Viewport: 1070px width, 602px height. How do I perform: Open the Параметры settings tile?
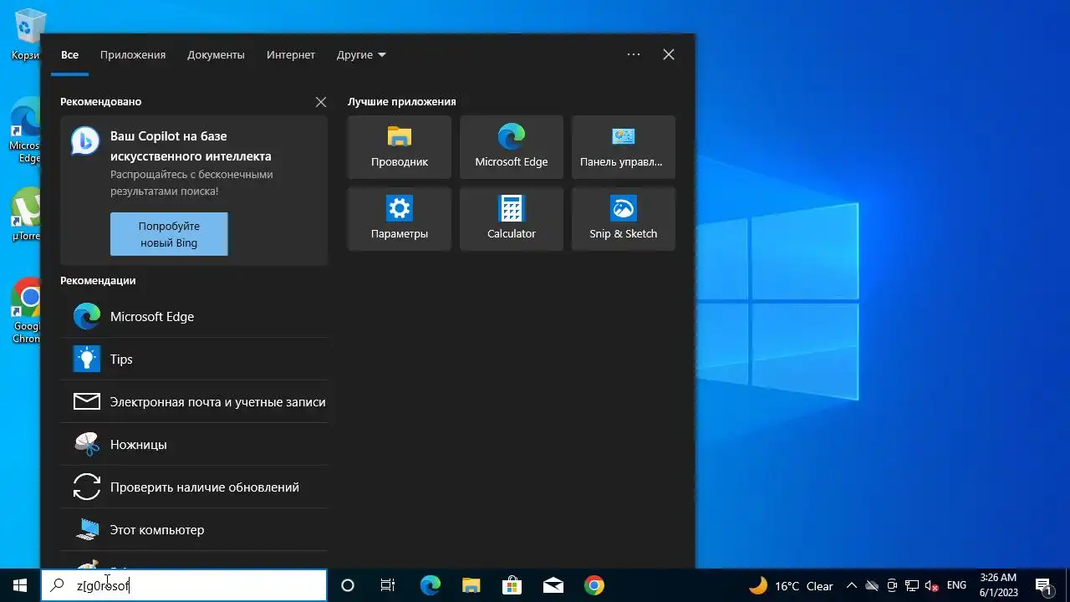tap(400, 219)
